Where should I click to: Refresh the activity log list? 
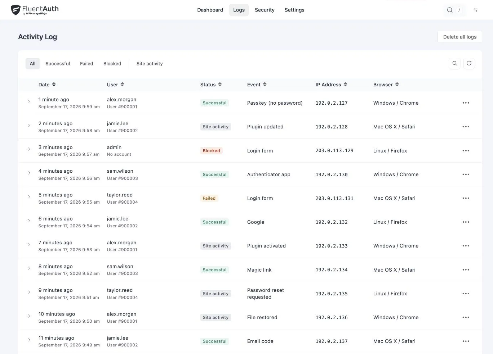coord(469,63)
